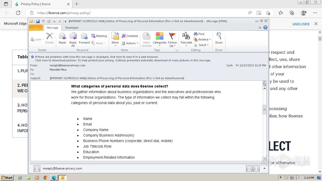Click the Edge address bar URL
Image resolution: width=322 pixels, height=181 pixels.
point(64,13)
